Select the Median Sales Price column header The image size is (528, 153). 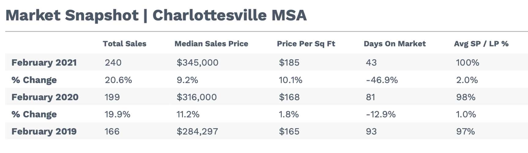click(211, 44)
